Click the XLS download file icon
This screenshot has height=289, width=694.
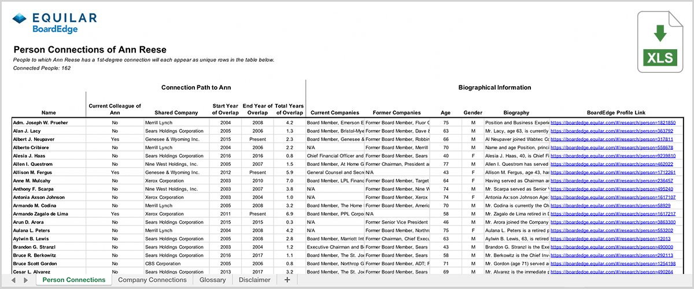tap(659, 43)
